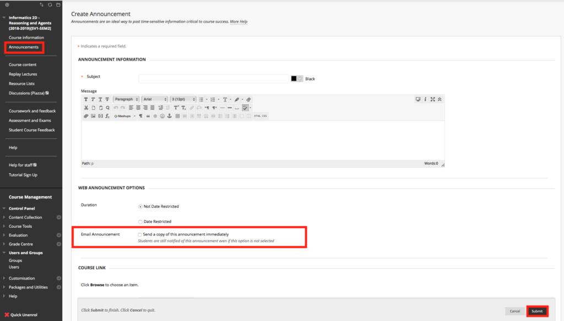Click the eraser remove formatting icon

(248, 99)
